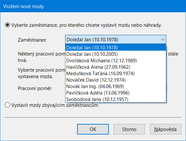The width and height of the screenshot is (186, 141).
Task: Choose Doležal Jan (10.10.1978) from list
Action: 116,47
